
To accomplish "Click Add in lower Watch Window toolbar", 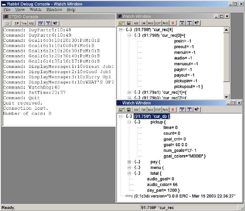I will pos(136,110).
